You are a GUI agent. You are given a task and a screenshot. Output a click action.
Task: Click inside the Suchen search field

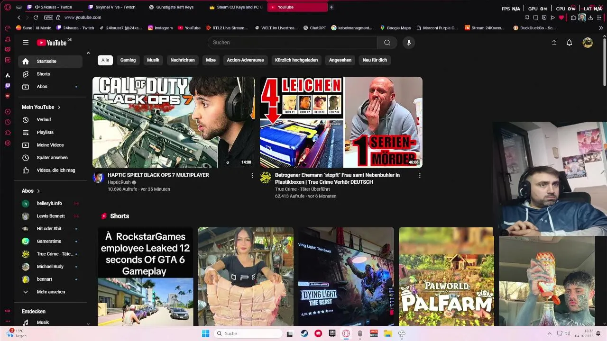point(293,43)
